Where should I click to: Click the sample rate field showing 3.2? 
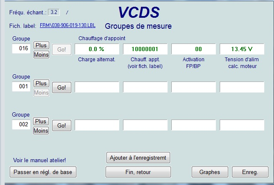[54, 12]
